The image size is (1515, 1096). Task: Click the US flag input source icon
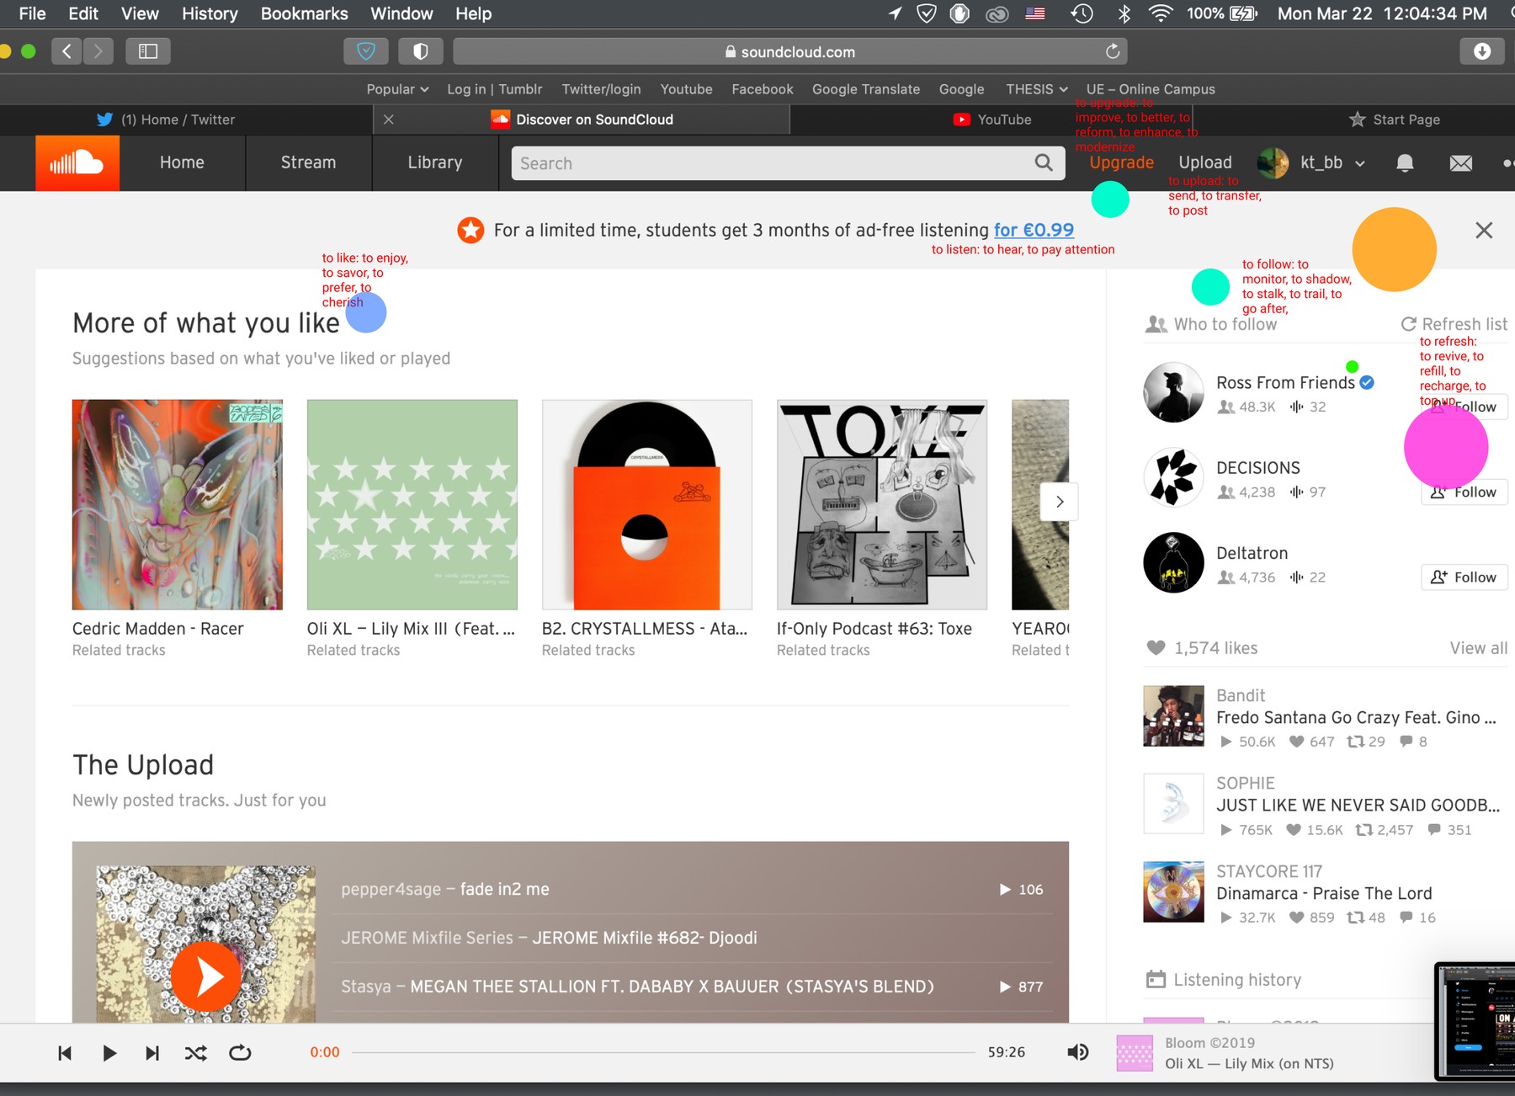point(1035,13)
